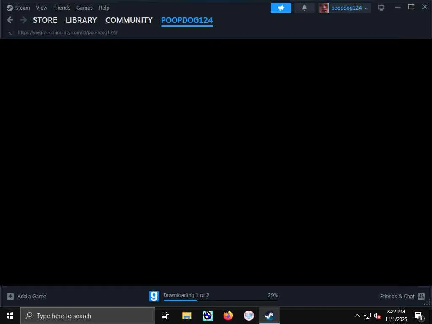Click the blue announcements megaphone button

(281, 8)
